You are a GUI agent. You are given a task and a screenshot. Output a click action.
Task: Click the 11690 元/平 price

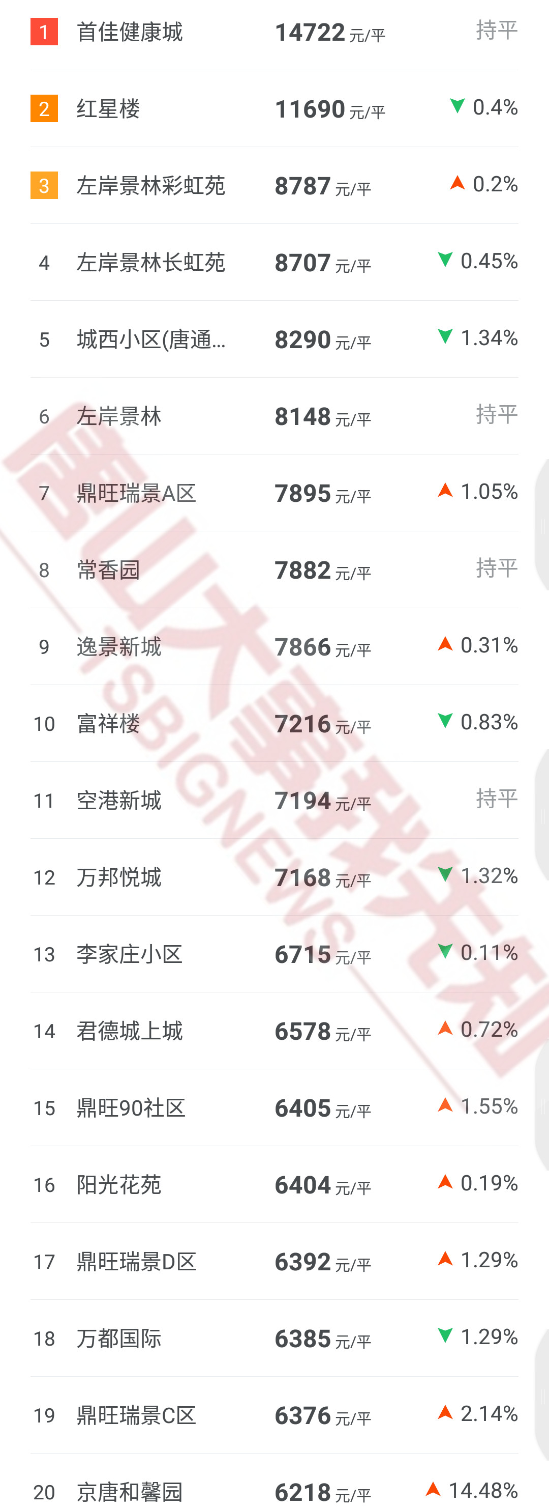[330, 109]
